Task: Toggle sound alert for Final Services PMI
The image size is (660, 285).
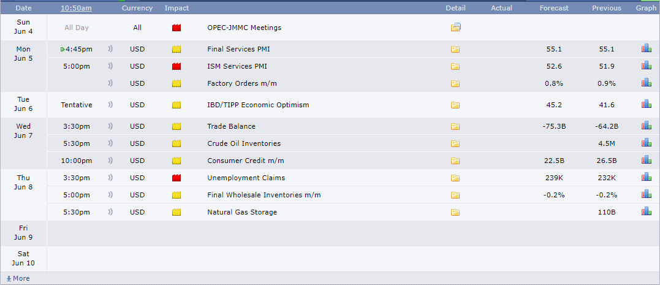Action: click(x=111, y=49)
